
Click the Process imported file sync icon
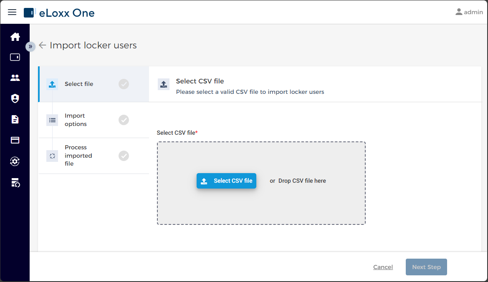click(x=52, y=156)
